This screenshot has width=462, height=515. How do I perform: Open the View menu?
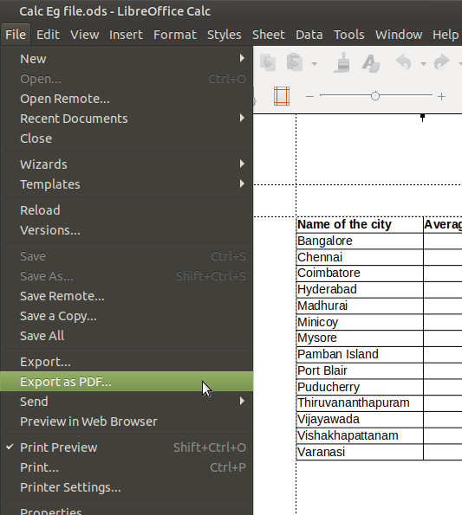click(84, 35)
